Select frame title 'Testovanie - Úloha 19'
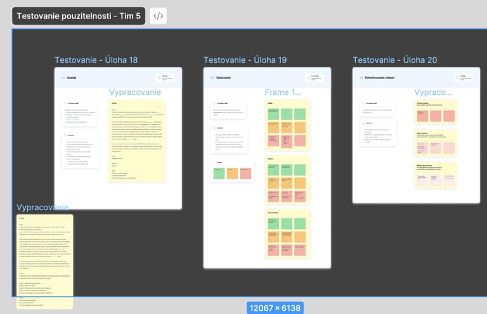Viewport: 487px width, 314px height. coord(245,60)
